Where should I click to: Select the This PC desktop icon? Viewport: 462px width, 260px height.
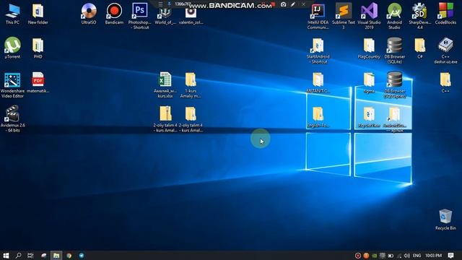pyautogui.click(x=12, y=14)
